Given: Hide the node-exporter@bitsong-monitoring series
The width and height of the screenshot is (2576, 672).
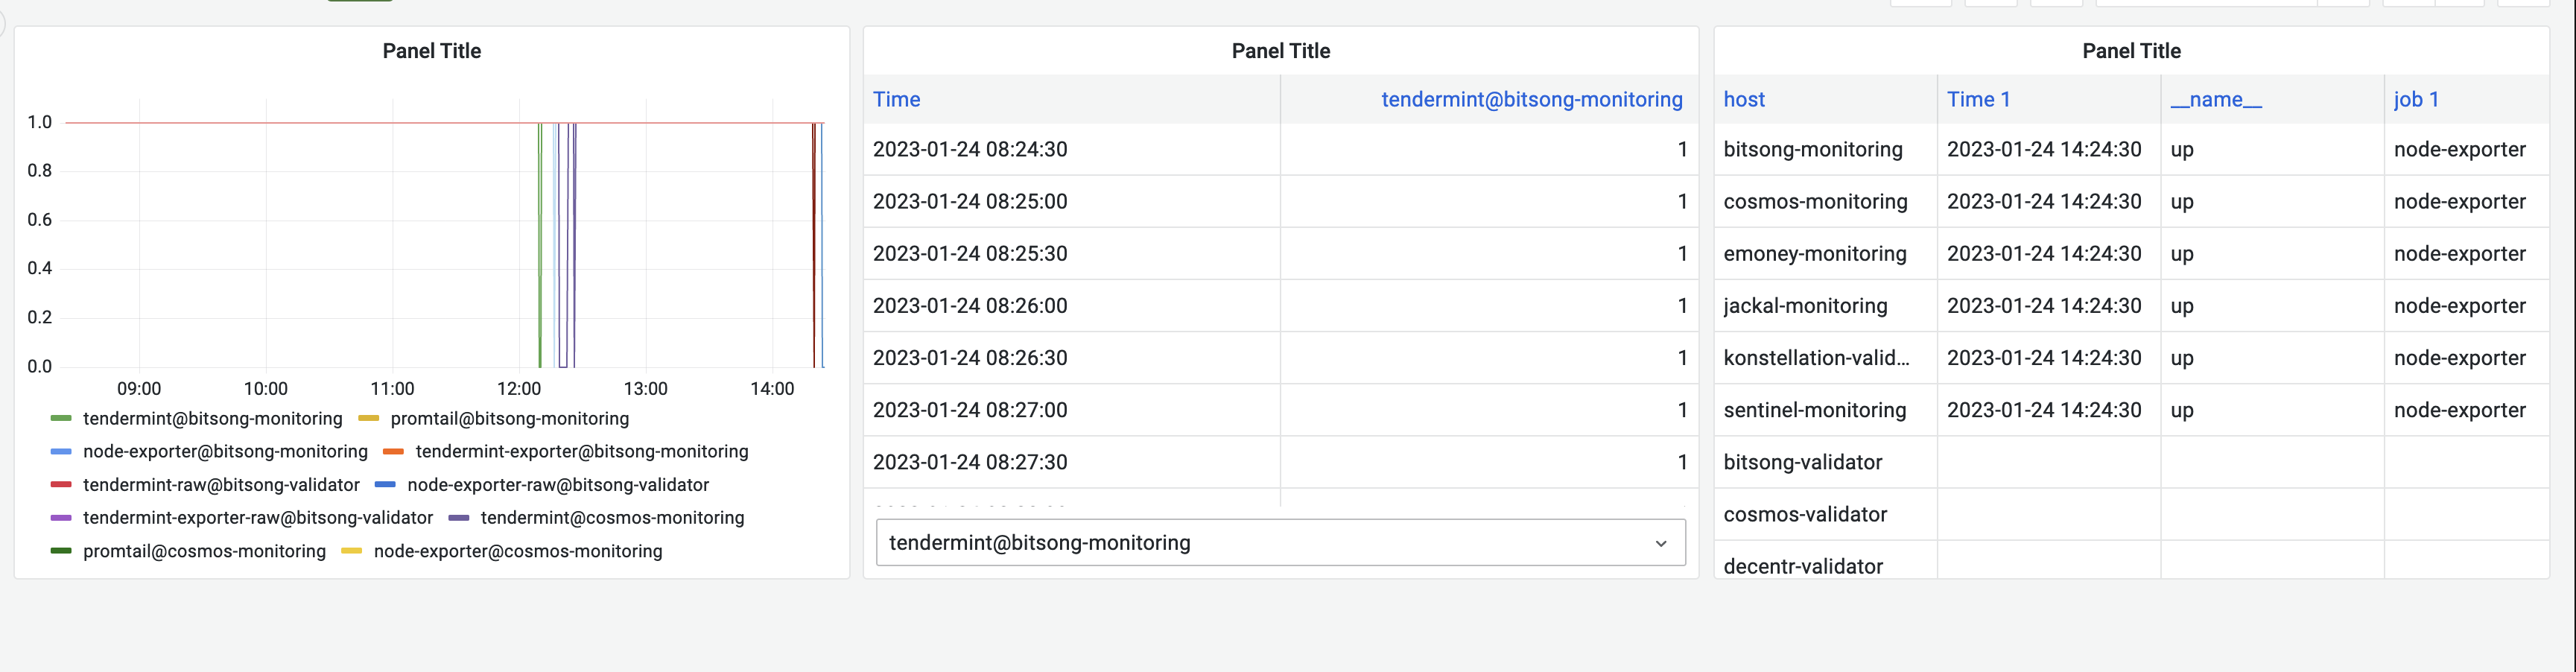Looking at the screenshot, I should click(x=224, y=451).
